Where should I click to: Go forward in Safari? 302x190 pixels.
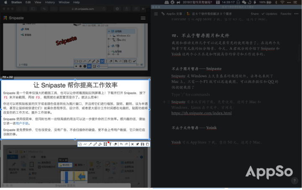click(x=24, y=9)
